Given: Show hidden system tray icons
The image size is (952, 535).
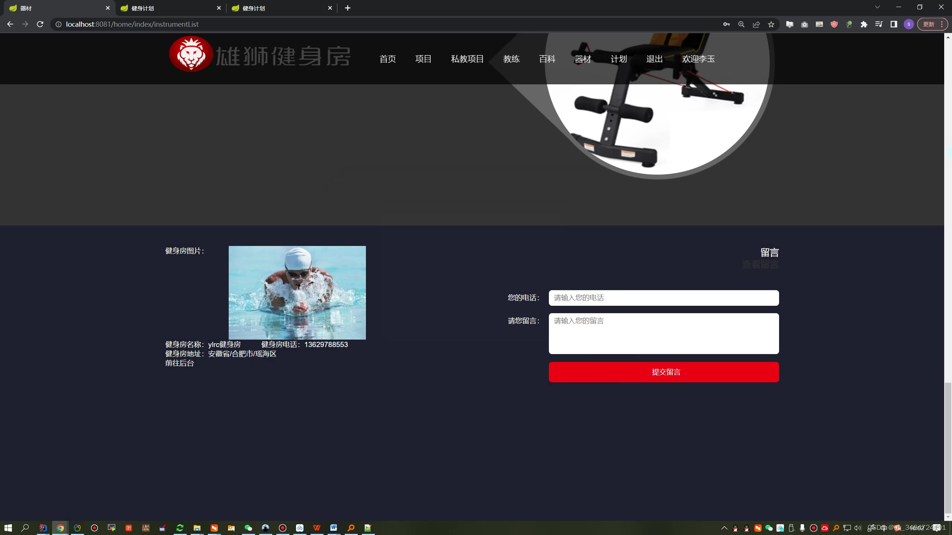Looking at the screenshot, I should [x=724, y=528].
